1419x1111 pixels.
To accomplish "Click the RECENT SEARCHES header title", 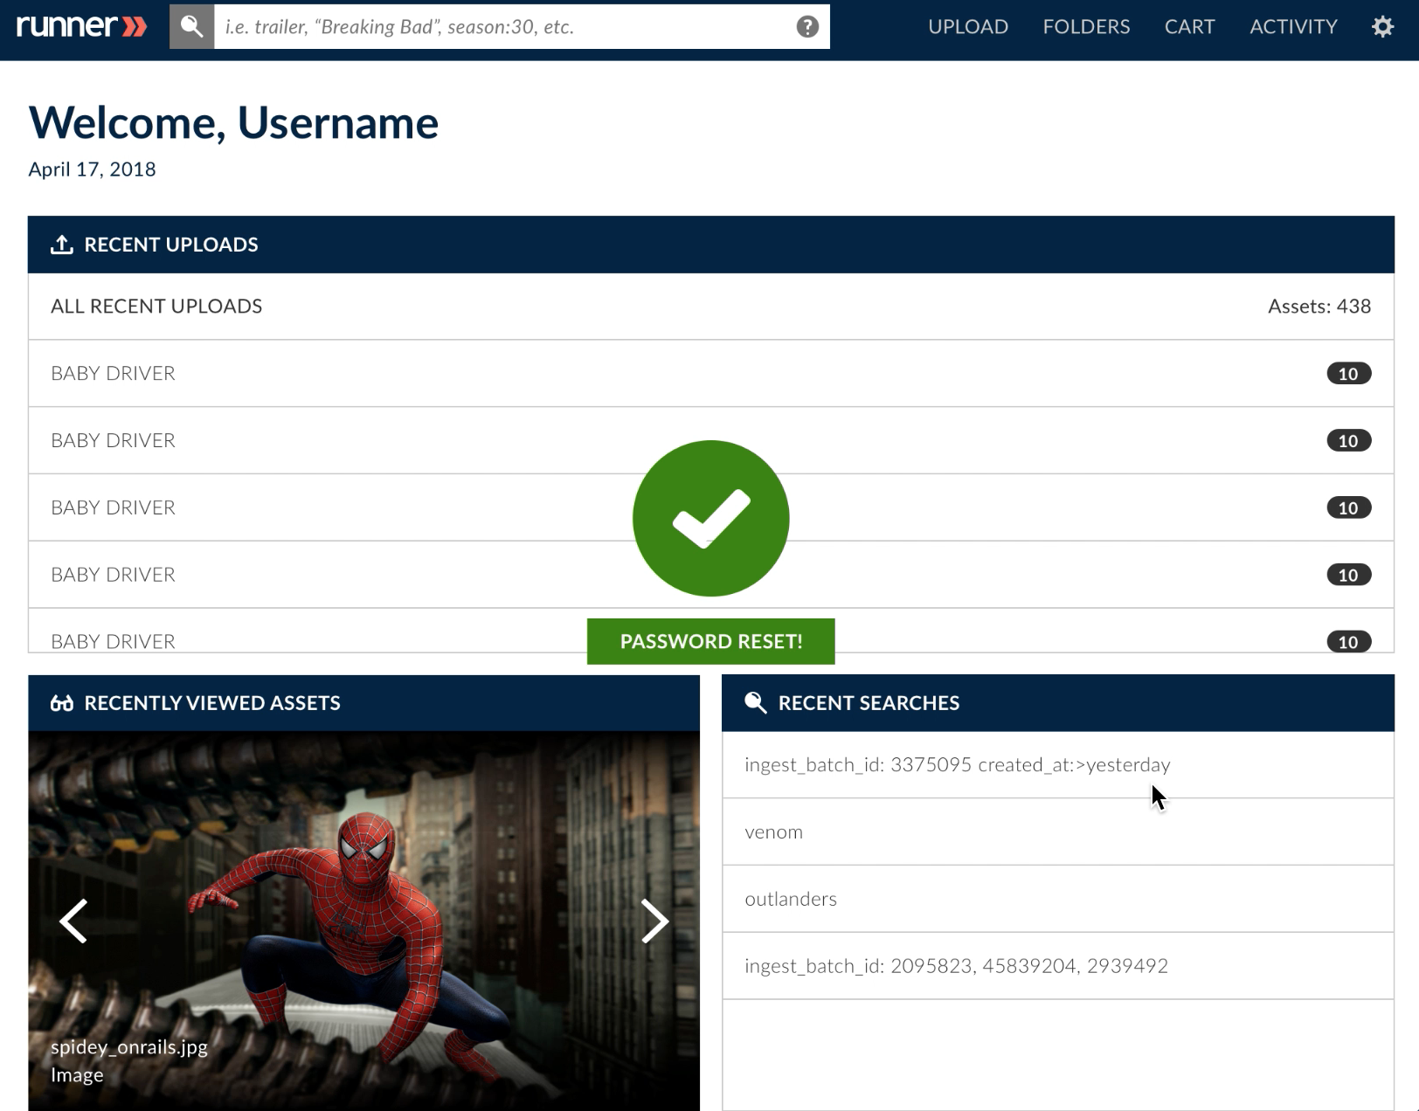I will [x=869, y=703].
